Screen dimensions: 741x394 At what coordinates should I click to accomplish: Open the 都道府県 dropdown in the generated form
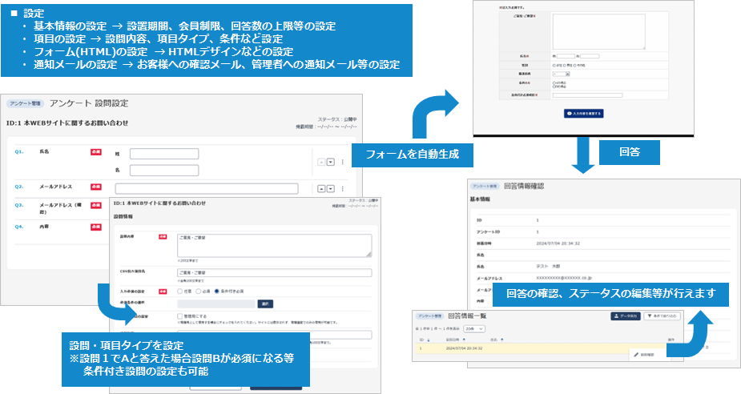pos(561,73)
